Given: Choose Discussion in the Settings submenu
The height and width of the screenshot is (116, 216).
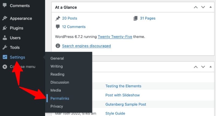Looking at the screenshot, I should pyautogui.click(x=60, y=82).
